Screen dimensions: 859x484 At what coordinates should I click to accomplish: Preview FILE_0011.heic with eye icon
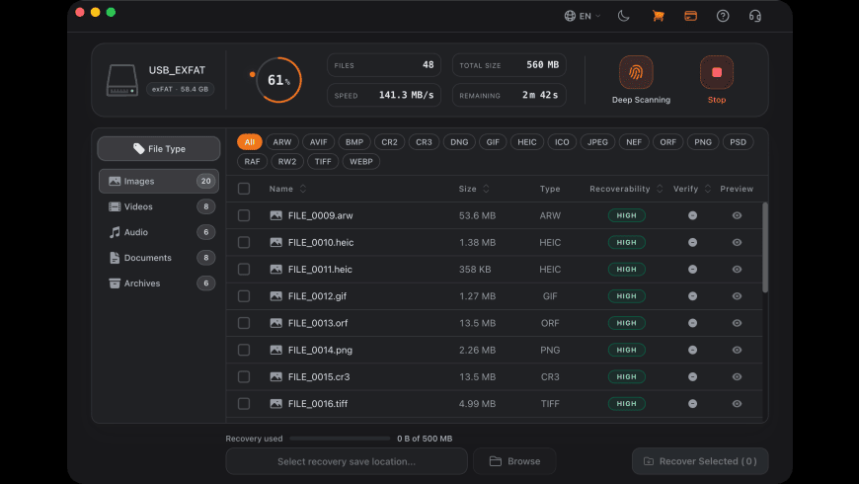[737, 269]
